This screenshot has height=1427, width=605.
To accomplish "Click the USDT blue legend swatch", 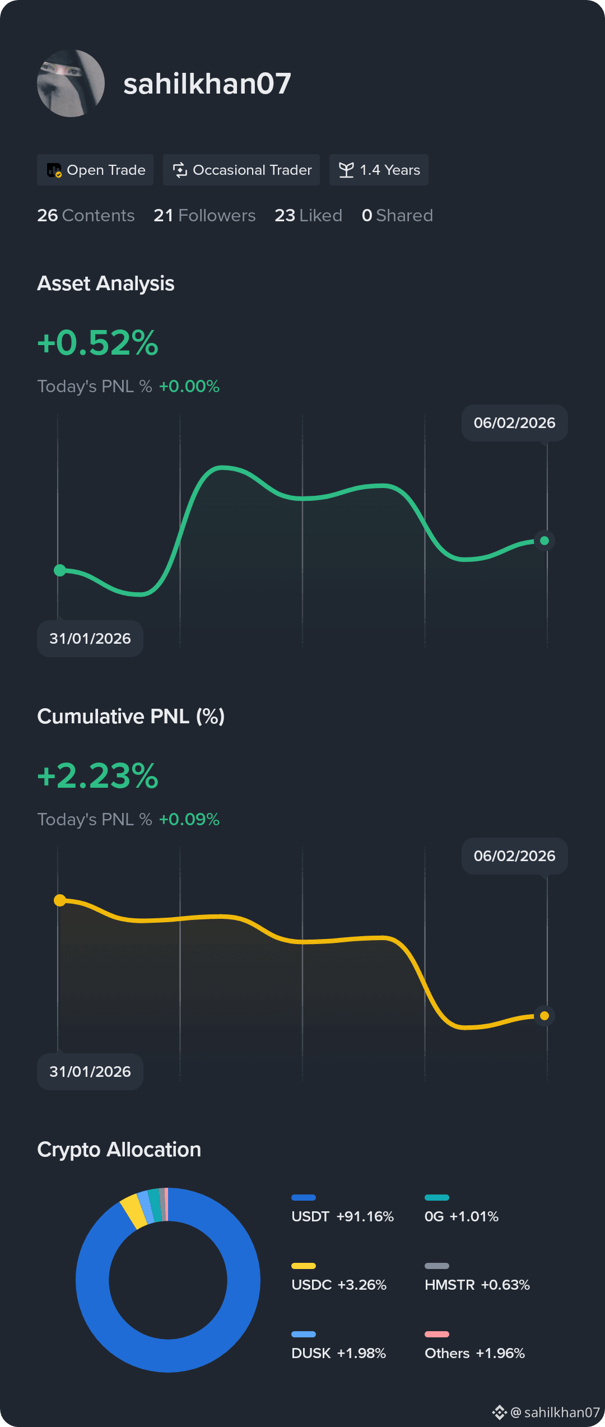I will [304, 1198].
